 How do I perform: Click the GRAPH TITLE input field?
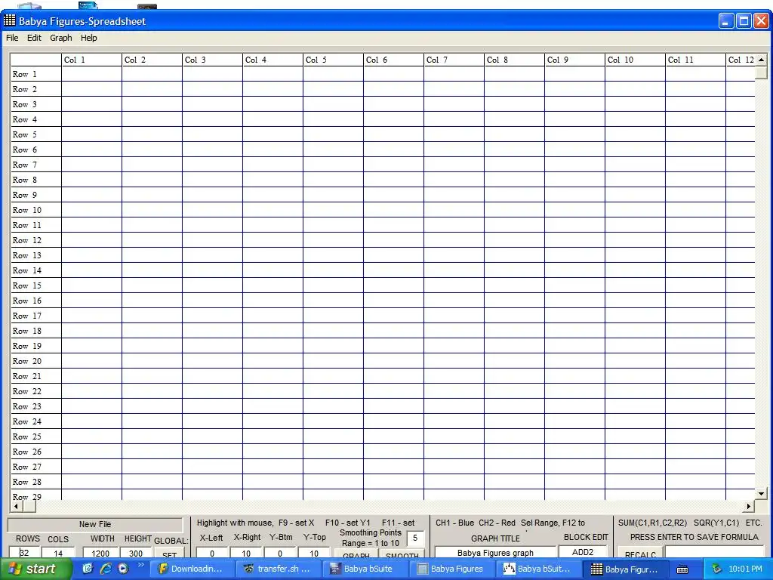(x=495, y=552)
